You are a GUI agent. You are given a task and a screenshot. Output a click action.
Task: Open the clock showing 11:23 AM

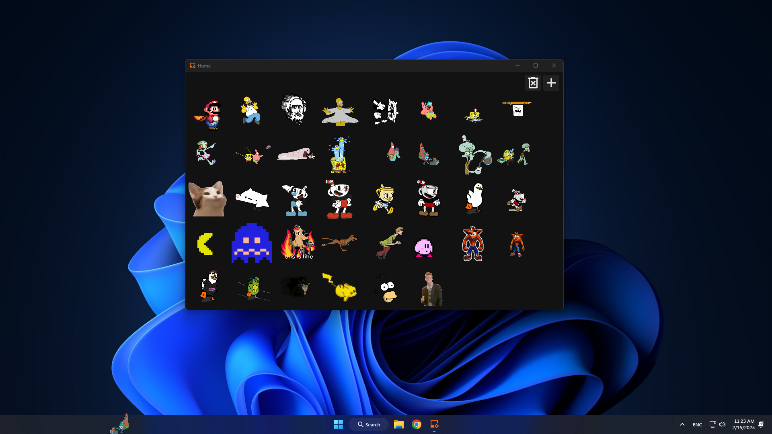(743, 424)
